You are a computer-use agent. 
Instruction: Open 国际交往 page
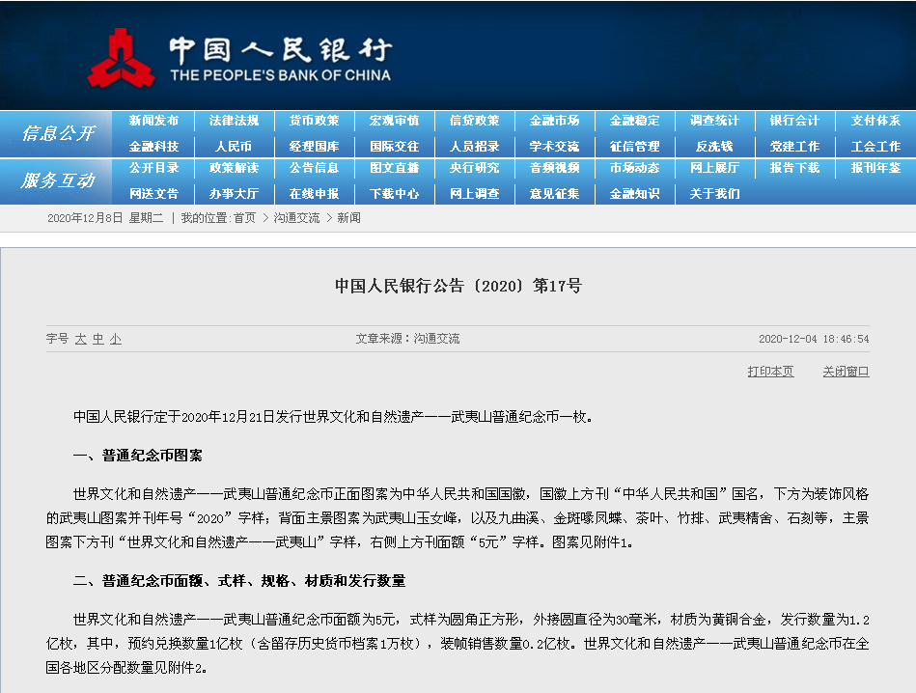tap(395, 146)
